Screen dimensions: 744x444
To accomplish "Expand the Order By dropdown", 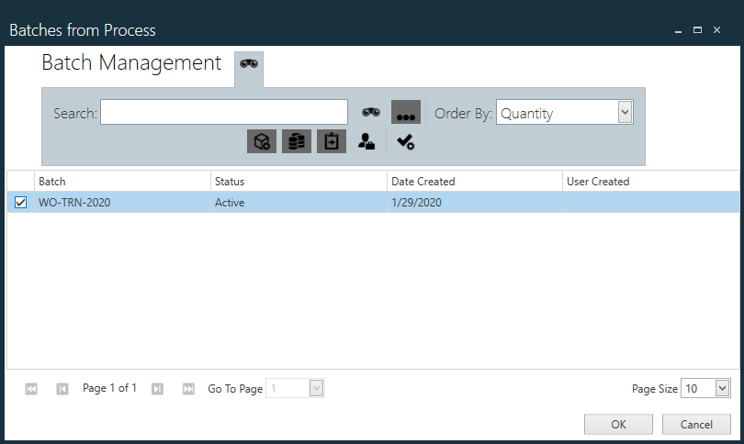I will point(625,112).
